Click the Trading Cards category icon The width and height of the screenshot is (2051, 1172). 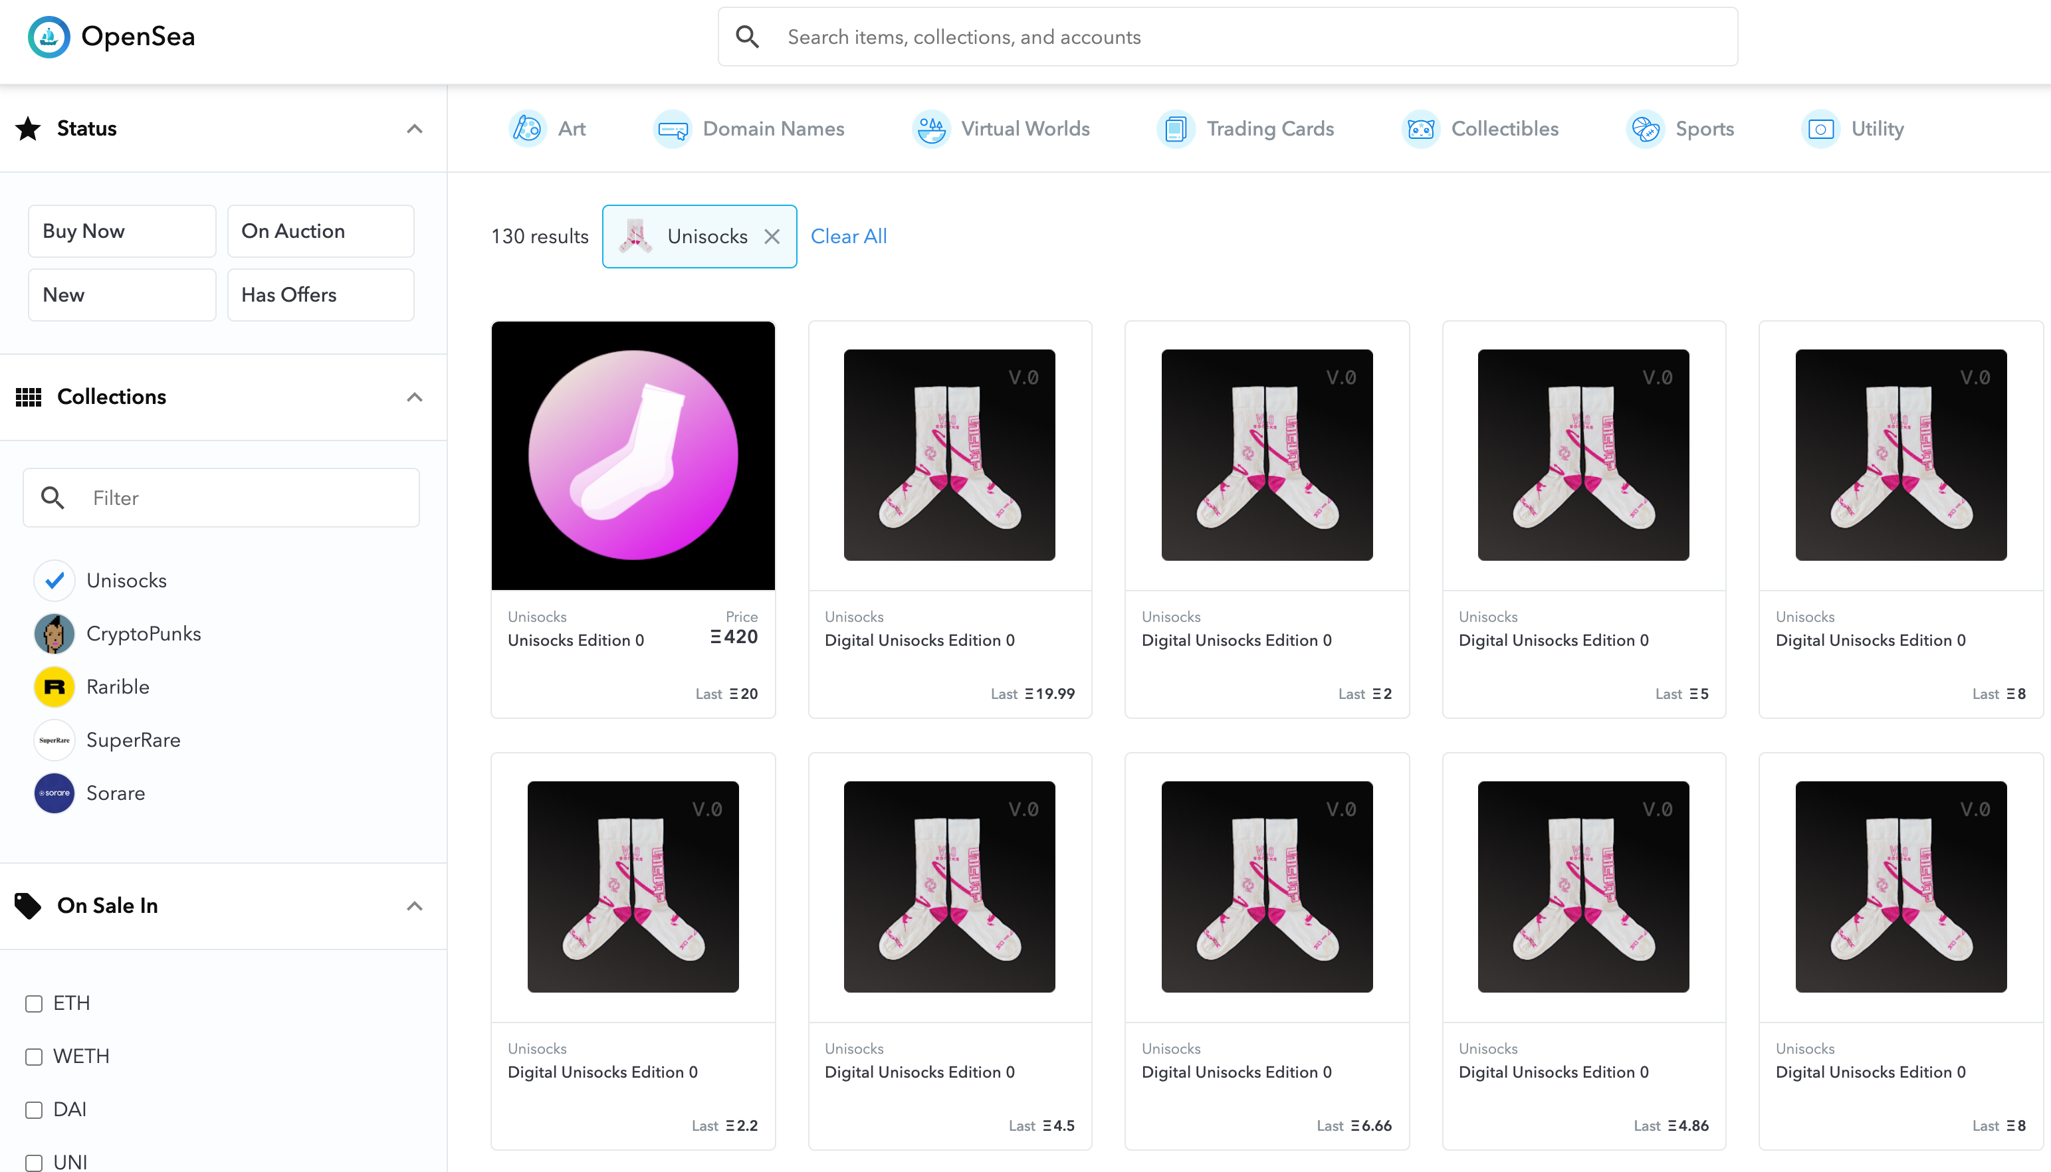coord(1175,129)
